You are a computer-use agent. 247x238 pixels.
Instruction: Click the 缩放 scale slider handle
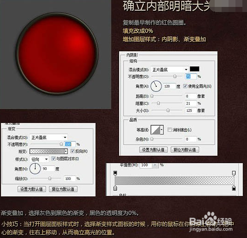tap(50, 178)
